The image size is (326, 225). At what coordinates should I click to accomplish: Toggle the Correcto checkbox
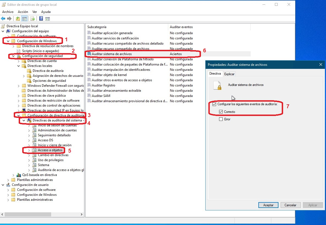[x=221, y=112]
